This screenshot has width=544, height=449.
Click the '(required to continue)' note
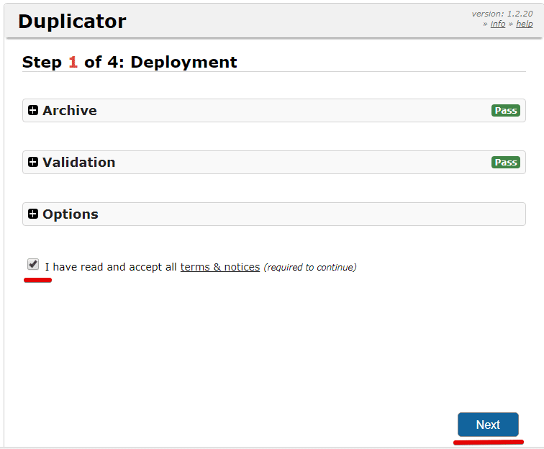tap(310, 267)
